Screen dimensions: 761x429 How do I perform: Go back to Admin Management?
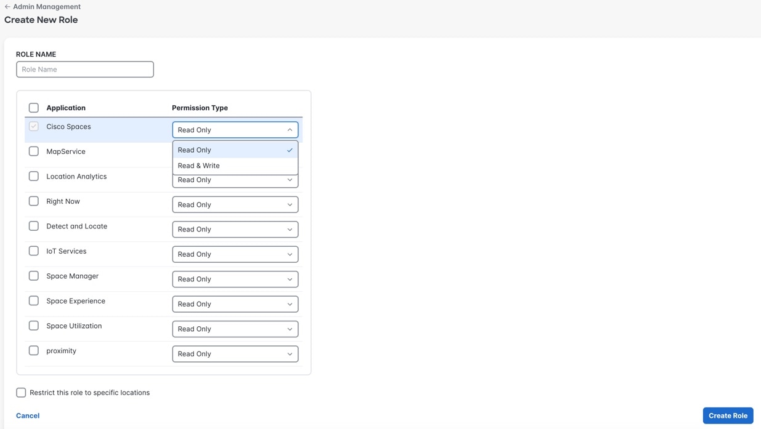point(46,7)
